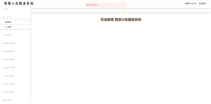Image resolution: width=211 pixels, height=104 pixels.
Task: Click the message icon for 缴费信息管理
Action: click(4, 43)
